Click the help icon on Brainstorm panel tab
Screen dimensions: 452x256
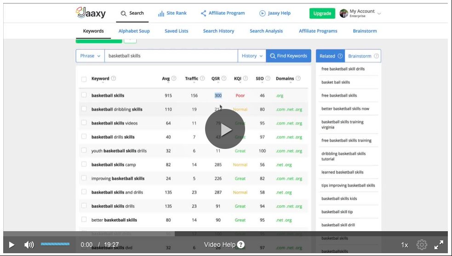[x=377, y=56]
